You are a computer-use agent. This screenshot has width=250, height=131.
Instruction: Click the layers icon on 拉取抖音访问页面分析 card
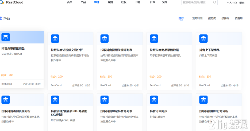click(x=6, y=100)
